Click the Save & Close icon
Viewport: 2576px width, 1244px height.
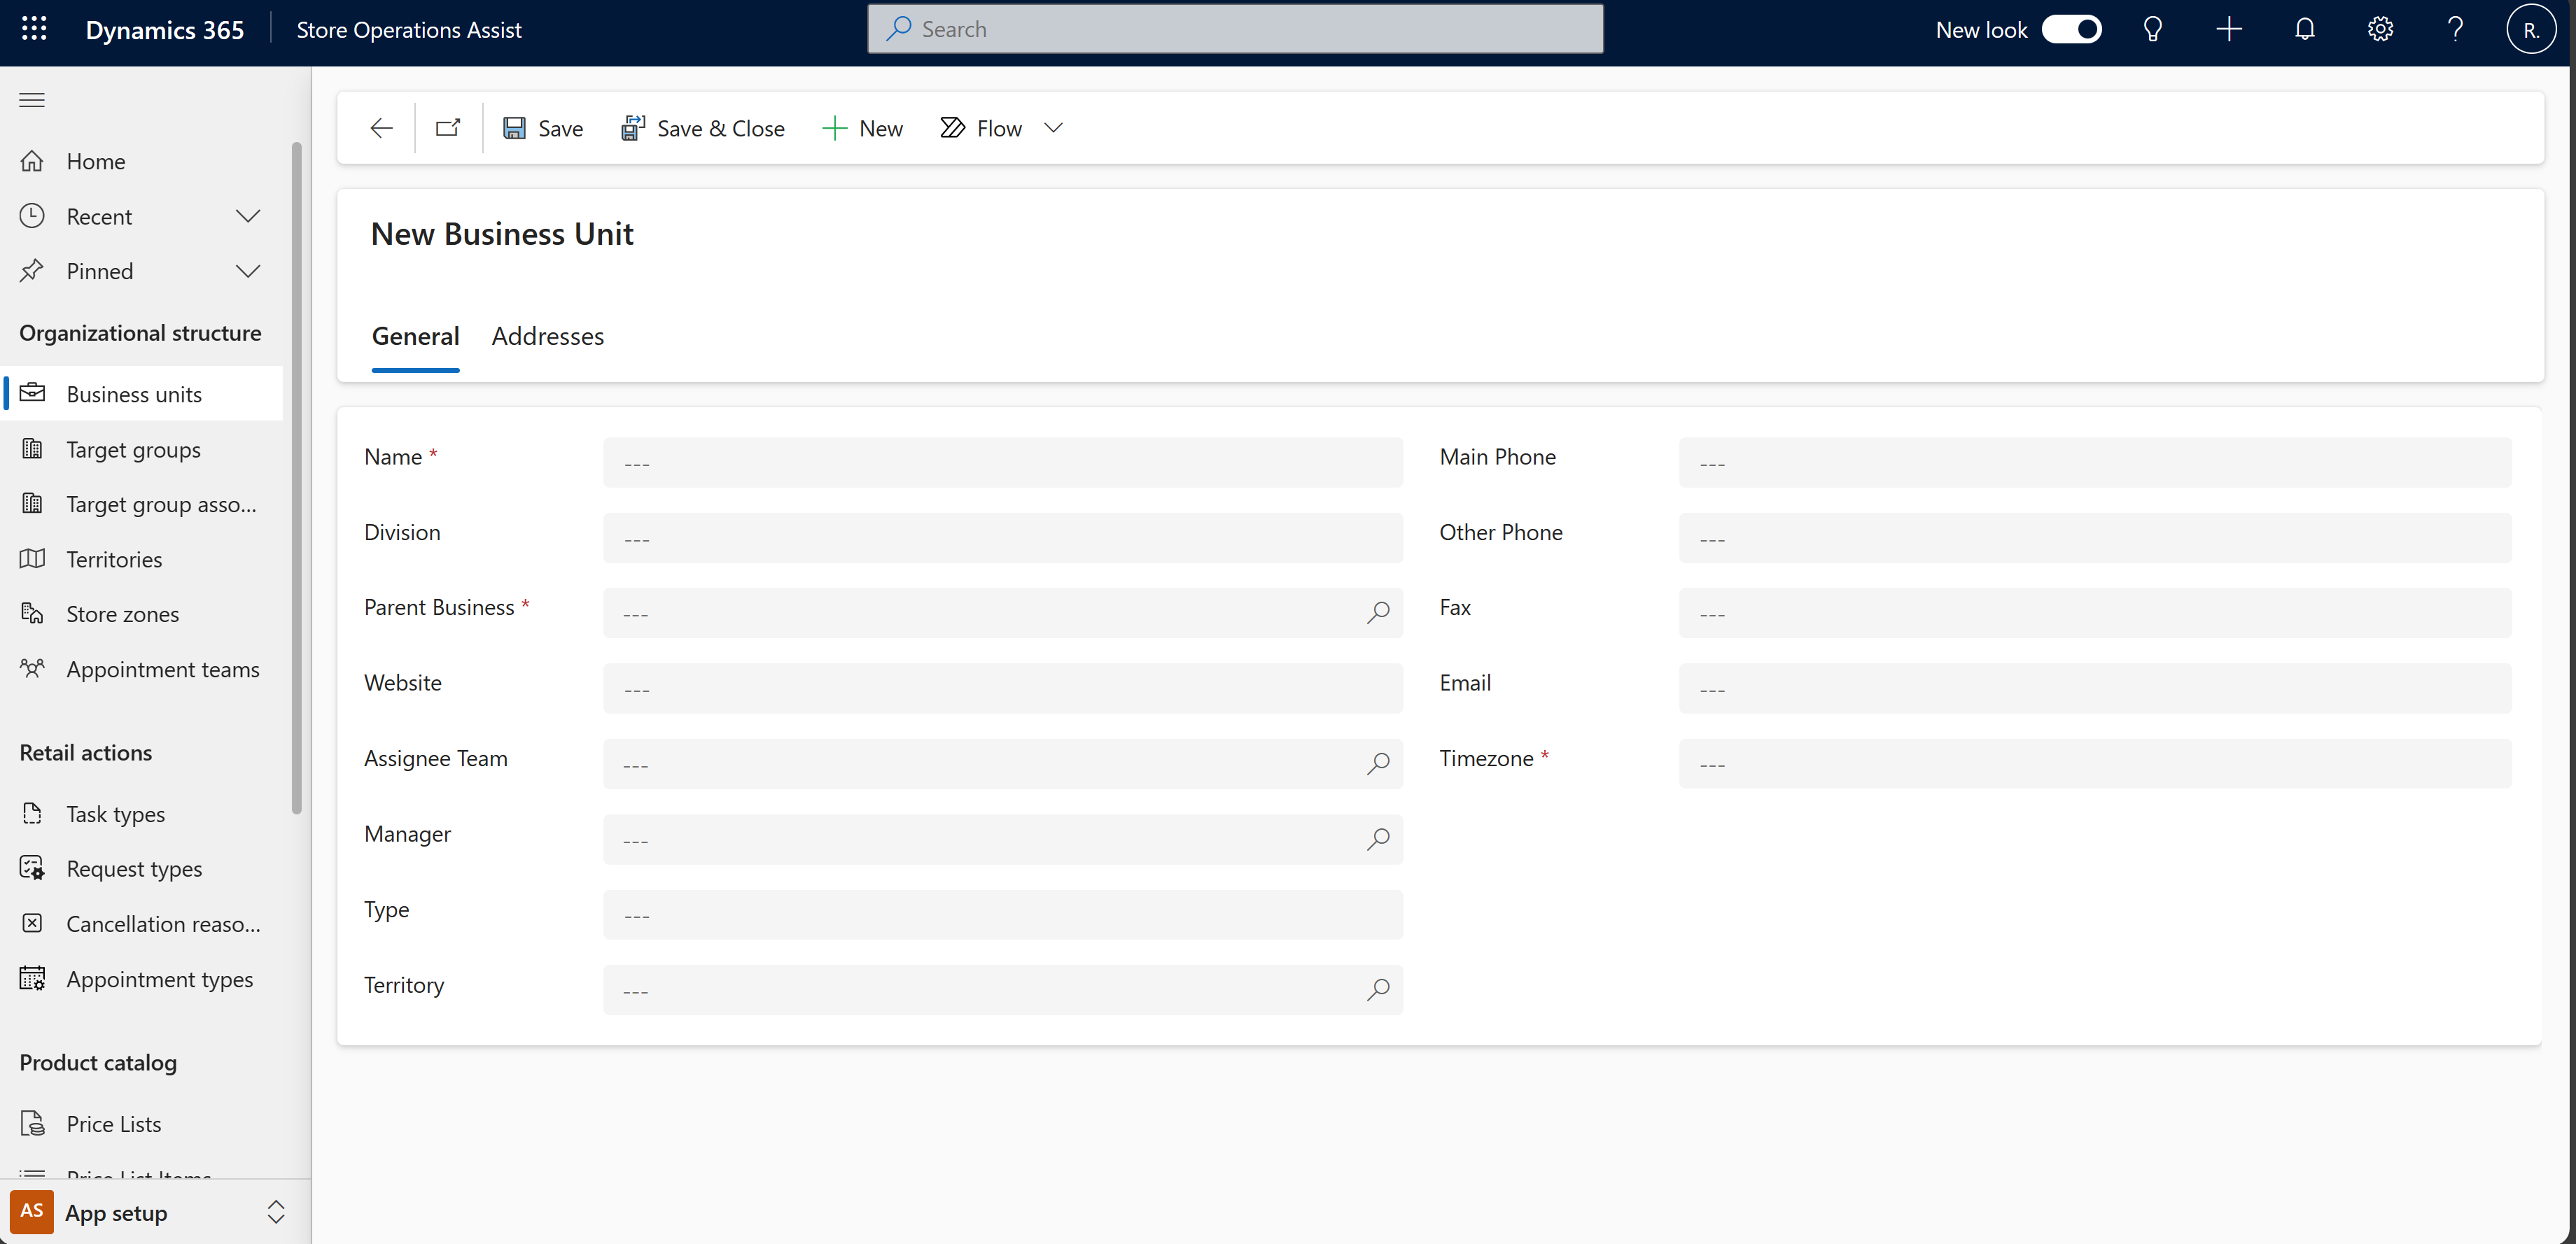[x=634, y=127]
